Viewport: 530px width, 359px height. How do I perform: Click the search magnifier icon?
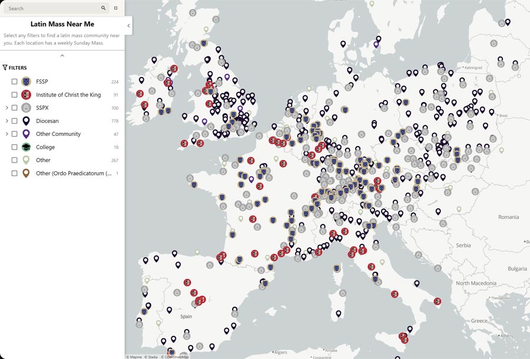(104, 8)
